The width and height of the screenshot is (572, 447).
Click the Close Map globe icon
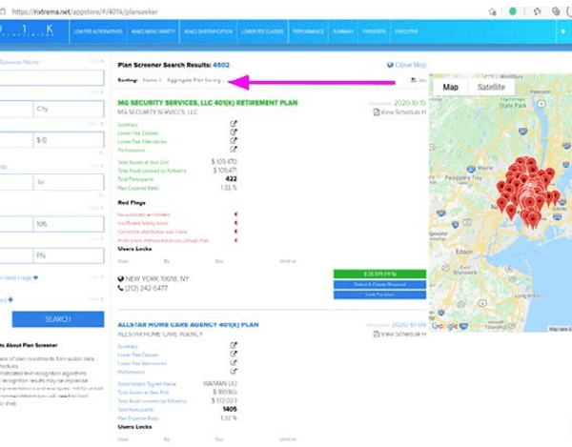pyautogui.click(x=391, y=66)
